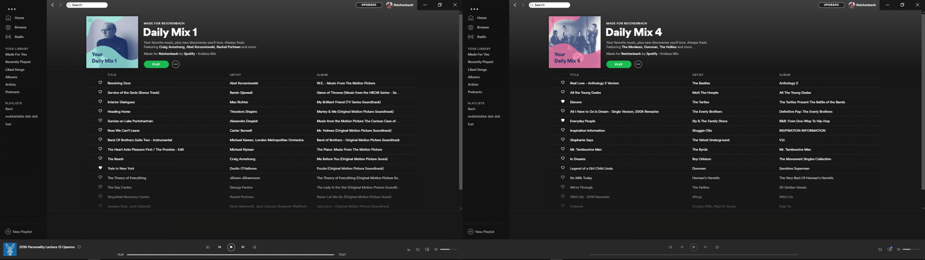Click UPGRADE button in the right window
The width and height of the screenshot is (925, 260).
coord(831,5)
